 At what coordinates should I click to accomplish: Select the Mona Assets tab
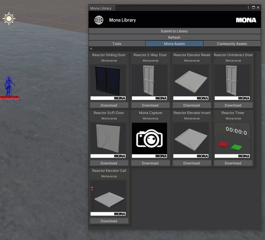(174, 44)
